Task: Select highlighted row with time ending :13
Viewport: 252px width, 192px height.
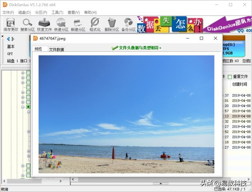Action: click(x=237, y=116)
